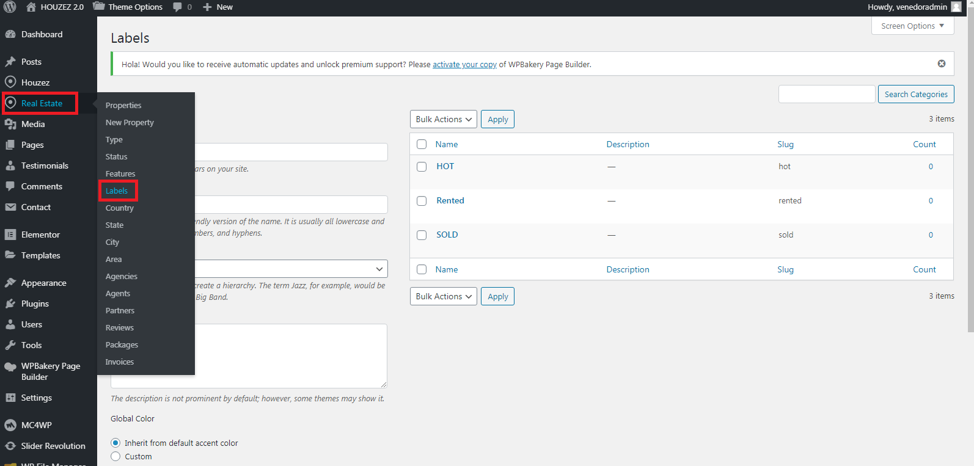The height and width of the screenshot is (466, 974).
Task: Click the top Apply button
Action: [497, 119]
